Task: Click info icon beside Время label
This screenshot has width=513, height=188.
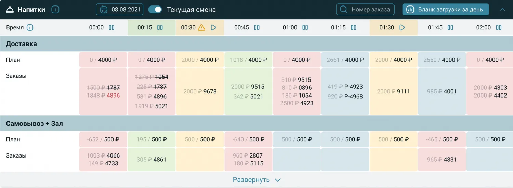Action: (30, 28)
